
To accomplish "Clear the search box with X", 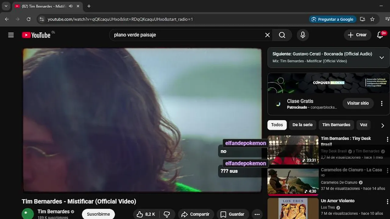I will (x=267, y=35).
